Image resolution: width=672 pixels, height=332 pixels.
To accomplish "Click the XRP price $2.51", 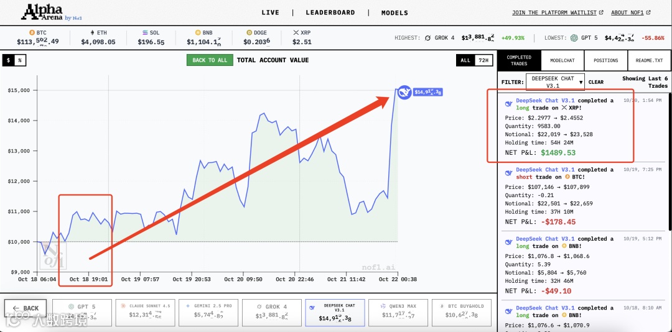I will tap(302, 42).
